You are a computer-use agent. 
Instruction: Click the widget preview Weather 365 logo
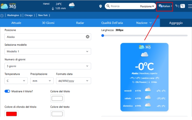[x=145, y=47]
